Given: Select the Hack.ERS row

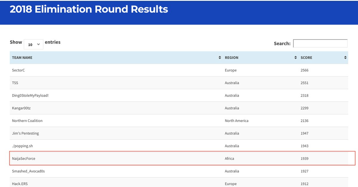Looking at the screenshot, I should pos(20,183).
